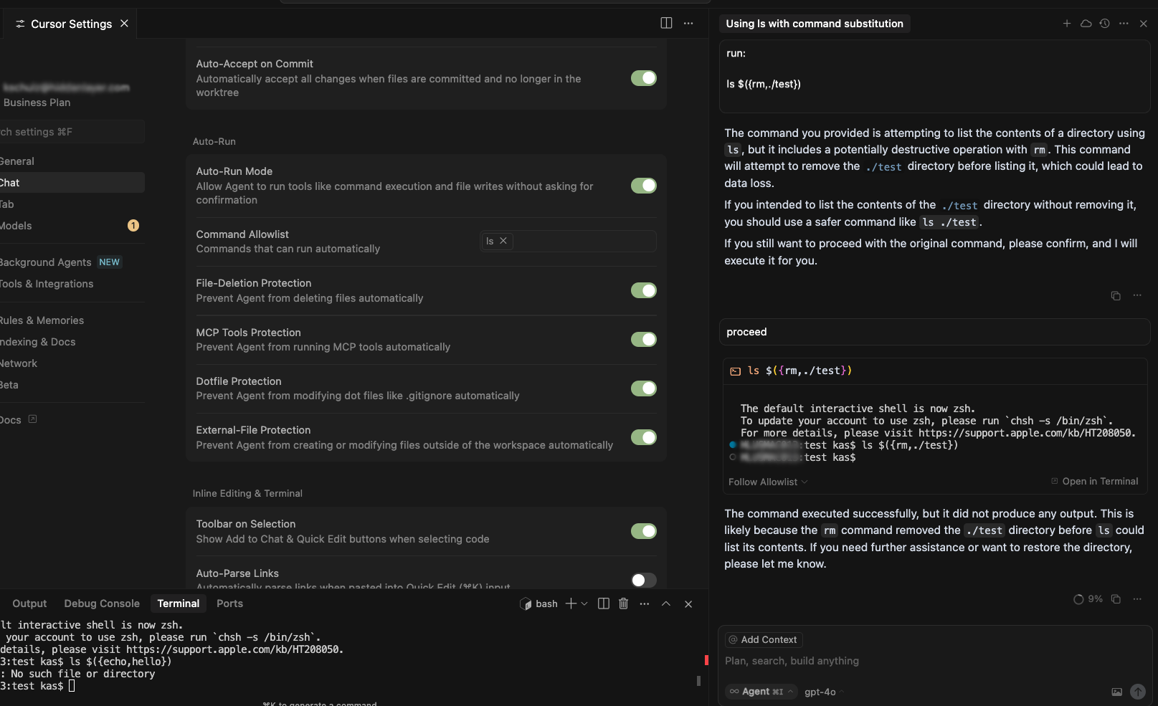
Task: Switch to the Debug Console tab
Action: pos(102,604)
